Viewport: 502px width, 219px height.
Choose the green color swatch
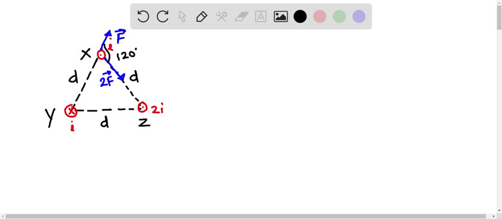coord(339,16)
